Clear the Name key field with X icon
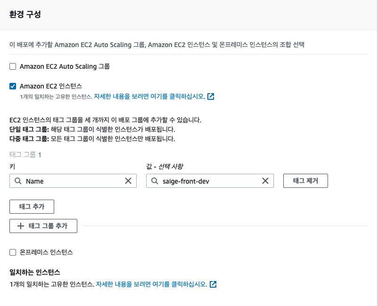The height and width of the screenshot is (306, 378). point(128,181)
